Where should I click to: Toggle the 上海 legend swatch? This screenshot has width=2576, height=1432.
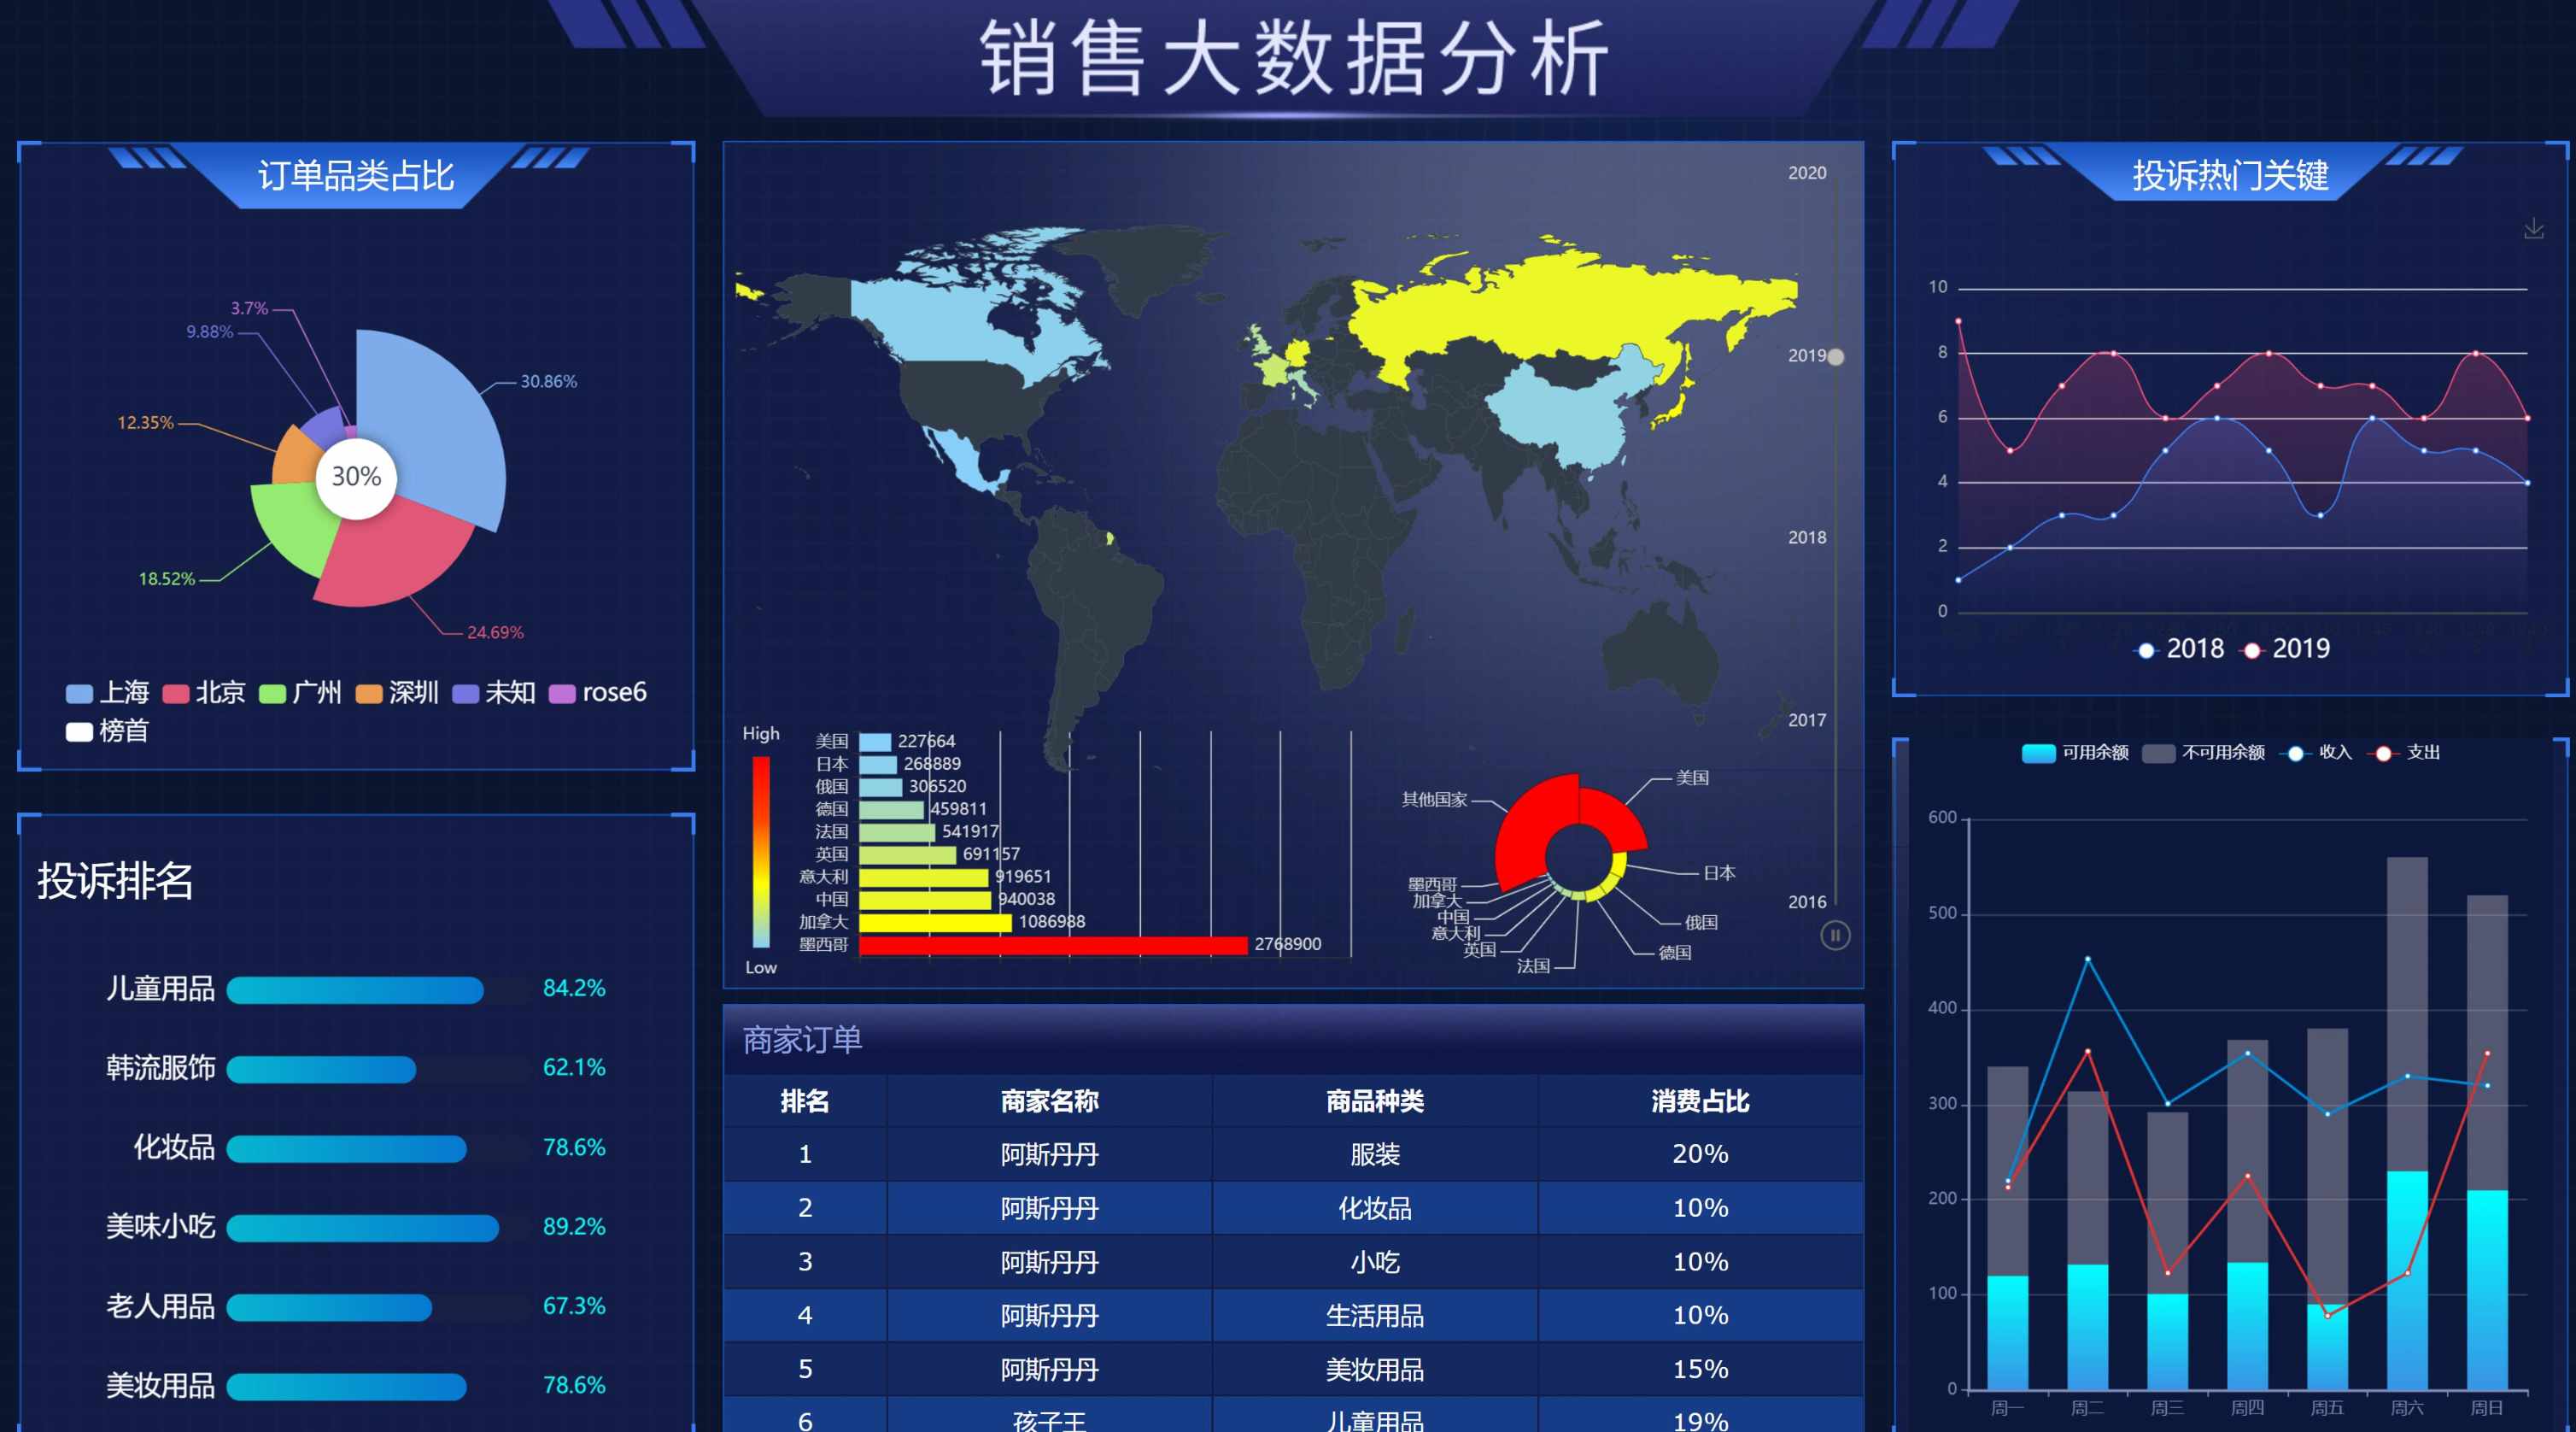click(79, 694)
